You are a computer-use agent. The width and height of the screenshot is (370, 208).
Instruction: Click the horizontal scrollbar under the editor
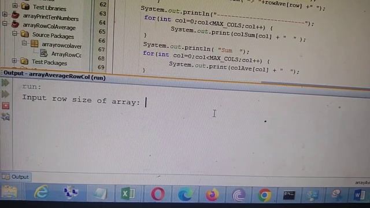click(x=315, y=85)
